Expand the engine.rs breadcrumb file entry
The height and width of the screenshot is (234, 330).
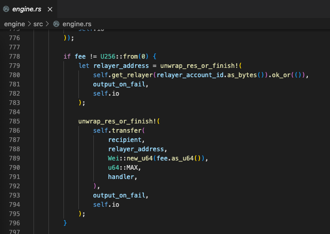(x=77, y=24)
